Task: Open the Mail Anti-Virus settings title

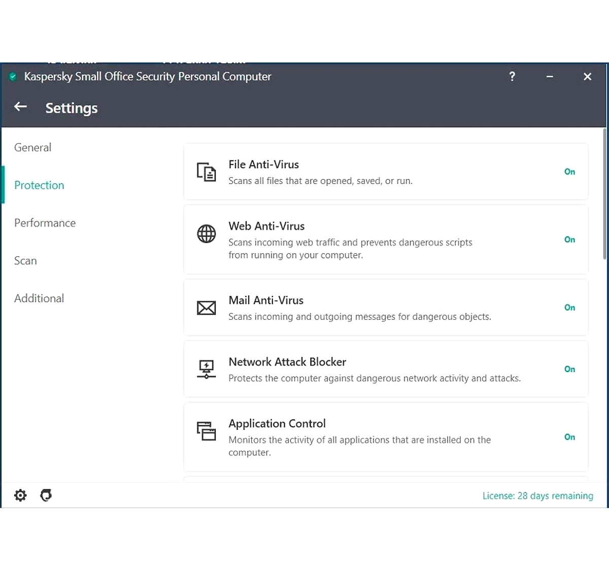Action: coord(266,300)
